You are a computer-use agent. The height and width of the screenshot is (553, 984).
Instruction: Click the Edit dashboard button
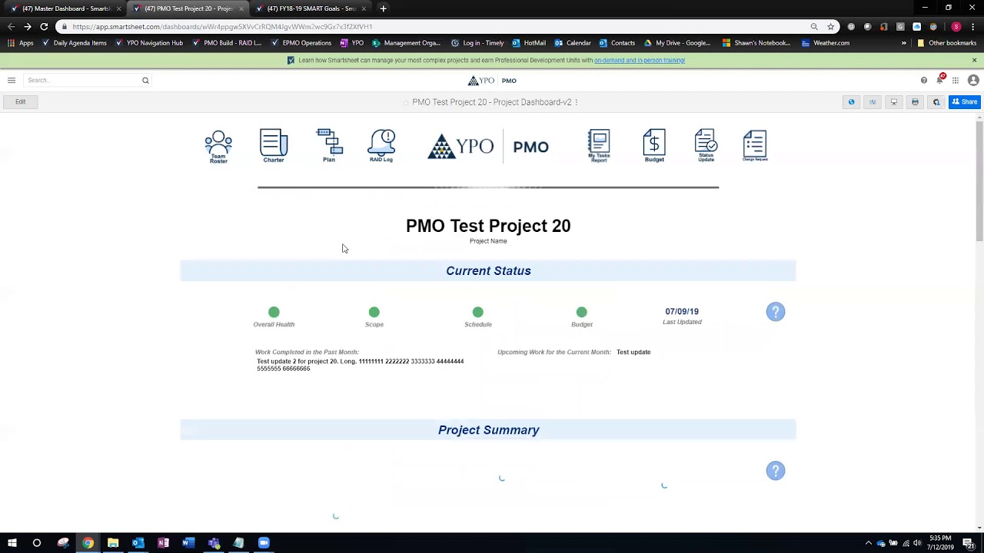(x=21, y=101)
